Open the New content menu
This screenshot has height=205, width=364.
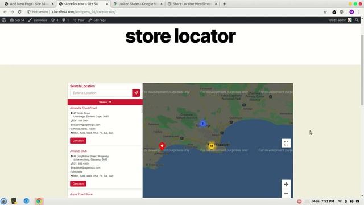tap(79, 20)
